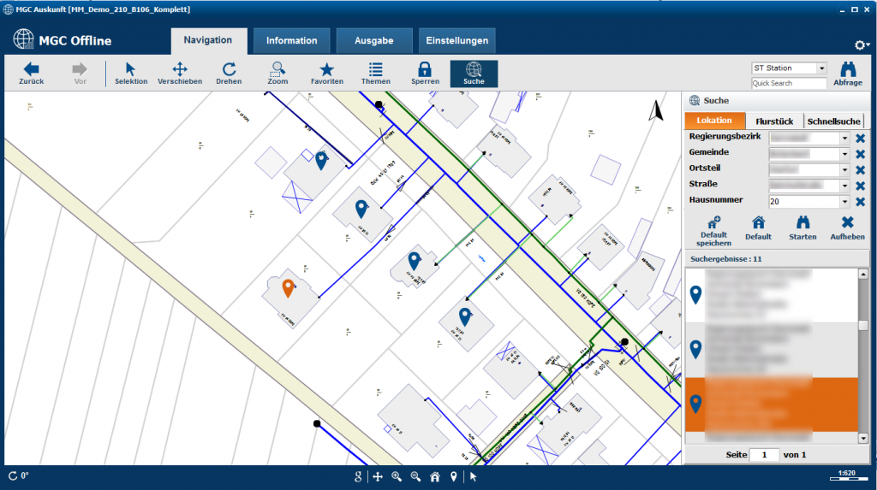Click the Drehen rotate tool
The width and height of the screenshot is (877, 490).
point(229,74)
